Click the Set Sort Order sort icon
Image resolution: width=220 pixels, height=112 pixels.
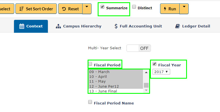21,9
